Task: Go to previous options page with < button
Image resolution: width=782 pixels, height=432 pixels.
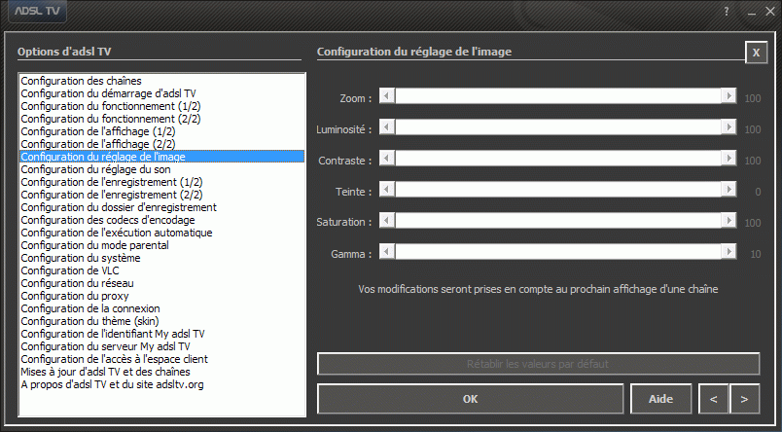Action: pos(714,399)
